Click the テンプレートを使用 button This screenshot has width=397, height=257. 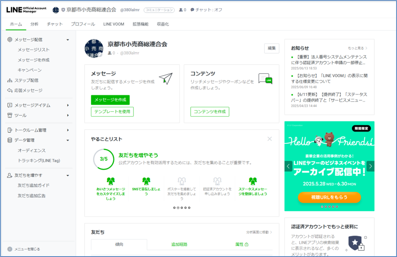(112, 111)
